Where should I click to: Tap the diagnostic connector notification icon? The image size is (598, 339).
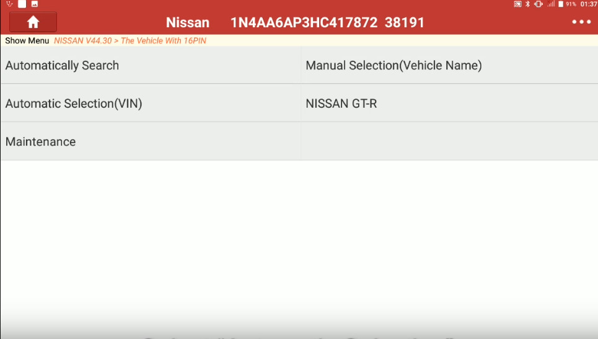pos(9,4)
